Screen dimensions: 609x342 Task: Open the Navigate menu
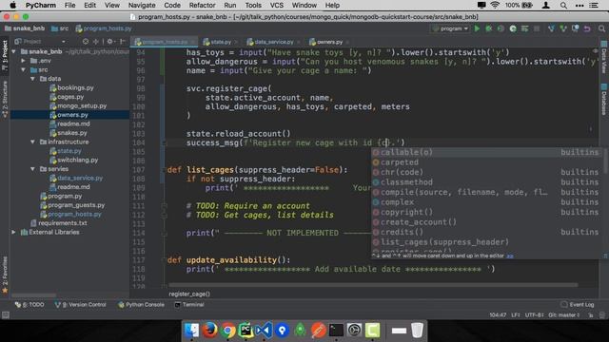tap(142, 5)
